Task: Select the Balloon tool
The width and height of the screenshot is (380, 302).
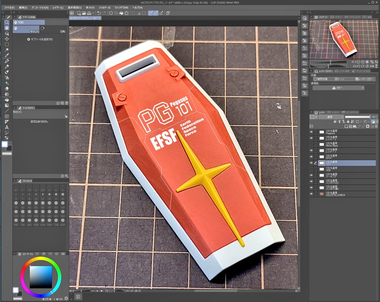Action: click(x=7, y=133)
